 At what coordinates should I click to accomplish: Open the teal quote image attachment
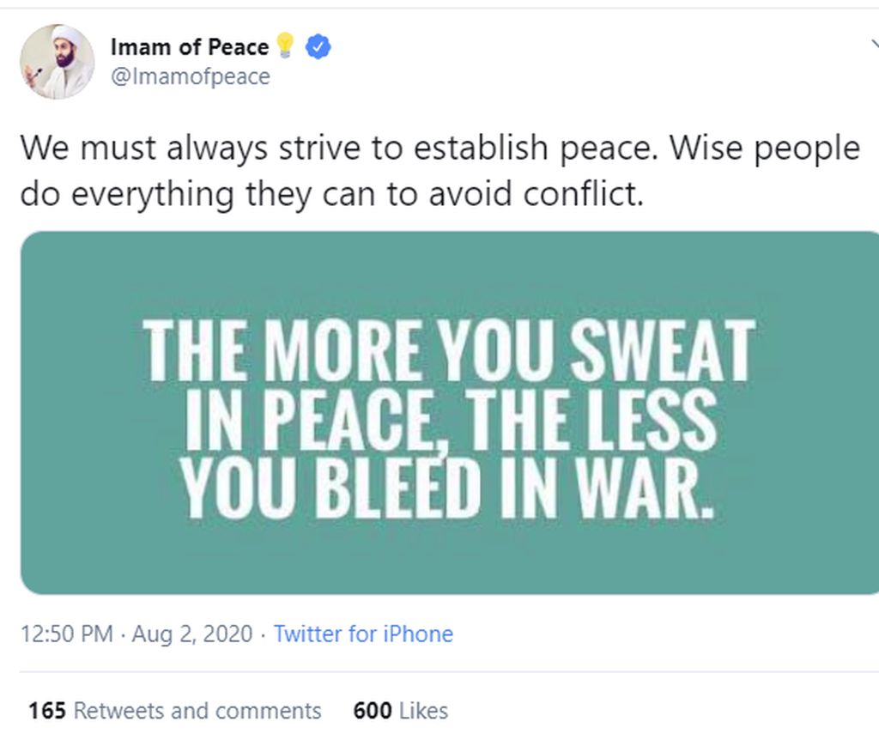coord(450,413)
